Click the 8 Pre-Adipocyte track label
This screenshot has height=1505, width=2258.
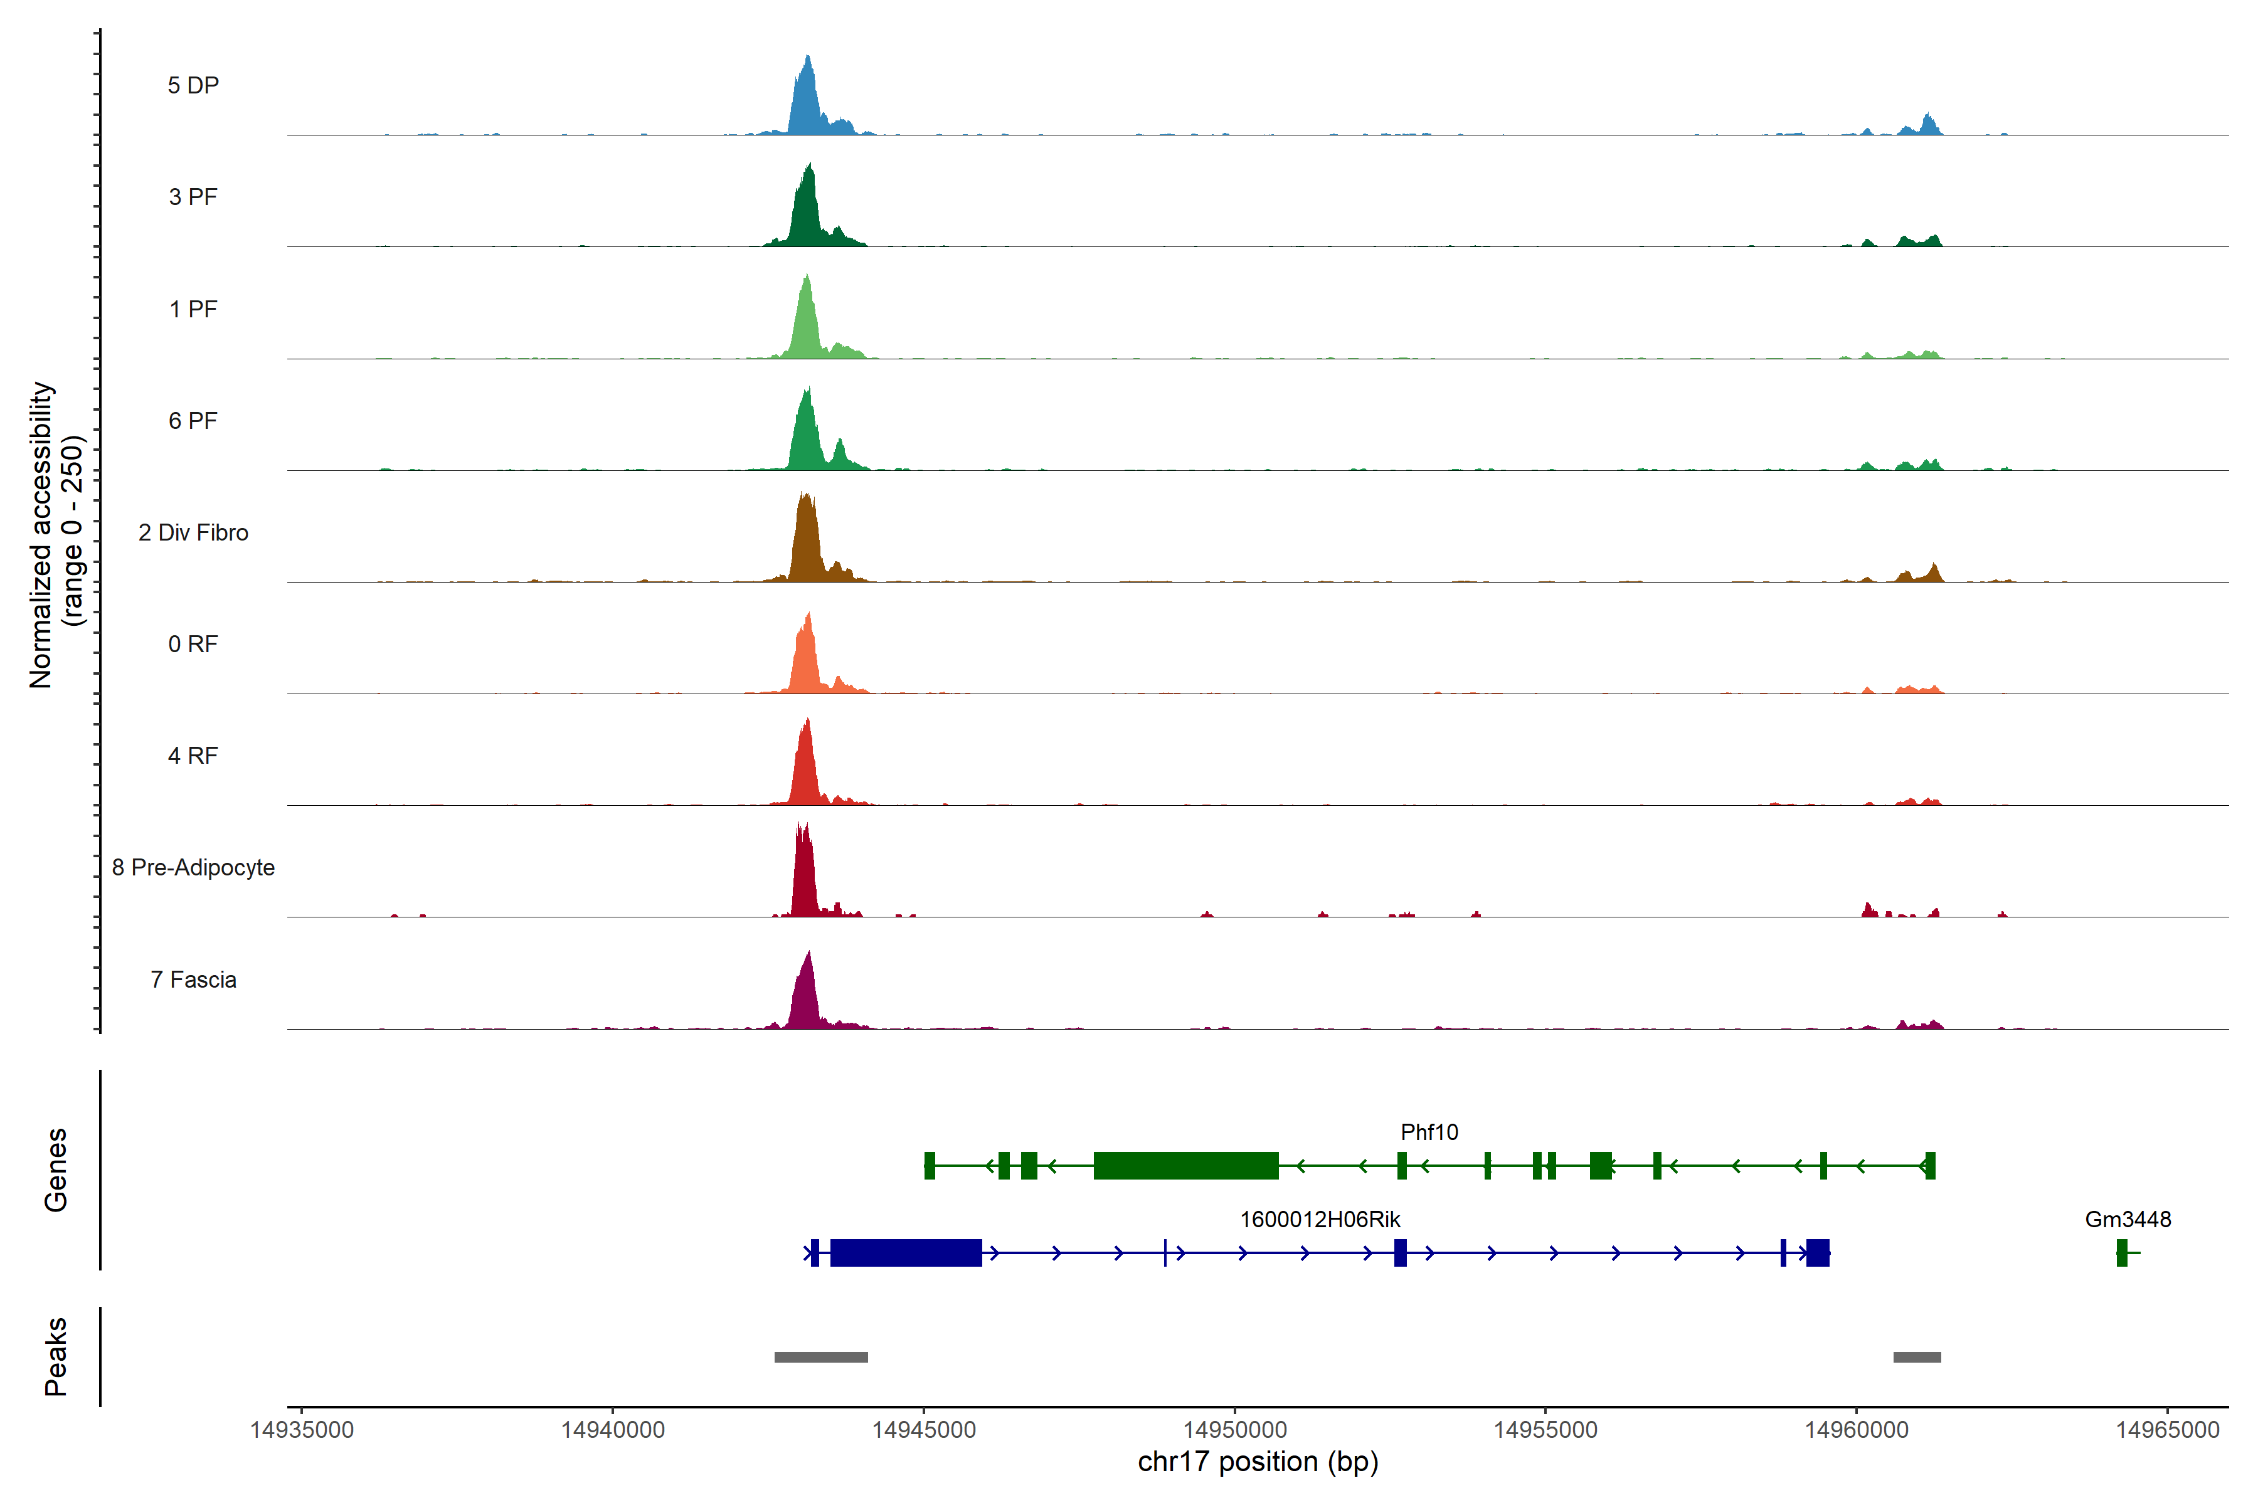click(x=193, y=868)
